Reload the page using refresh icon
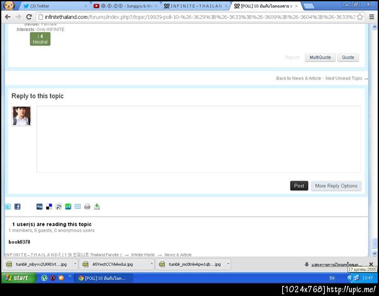379x296 pixels. click(29, 17)
